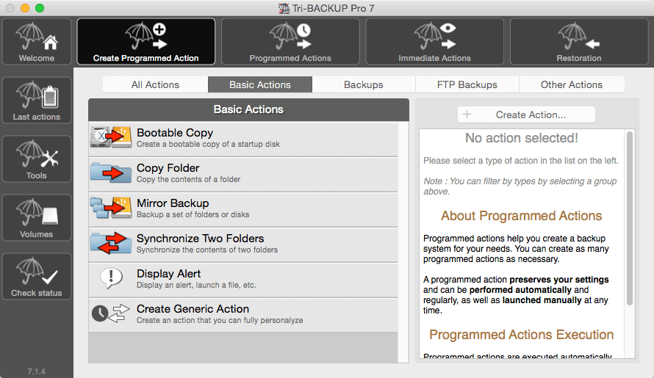Switch to the Backups tab
654x378 pixels.
tap(363, 84)
